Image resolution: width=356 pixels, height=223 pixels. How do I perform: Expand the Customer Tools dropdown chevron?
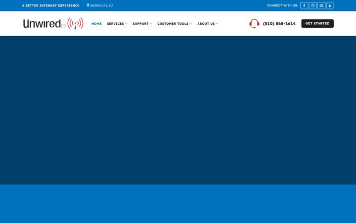(190, 24)
